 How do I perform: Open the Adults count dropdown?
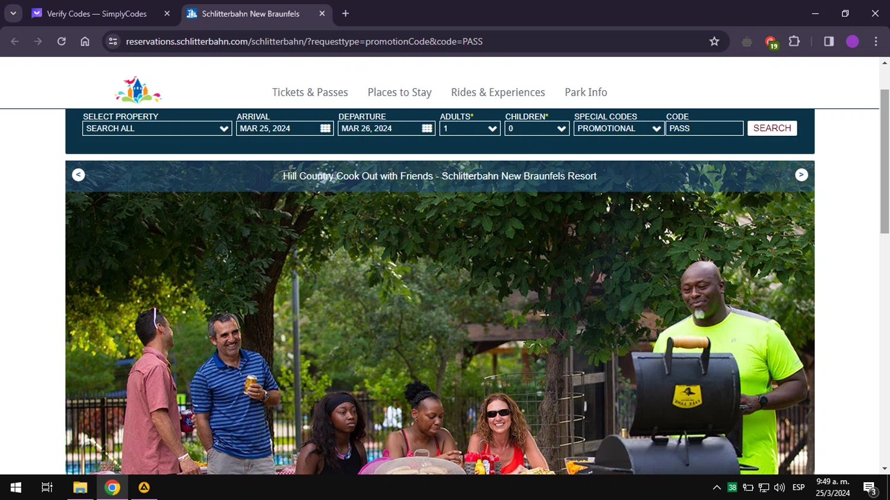coord(470,128)
